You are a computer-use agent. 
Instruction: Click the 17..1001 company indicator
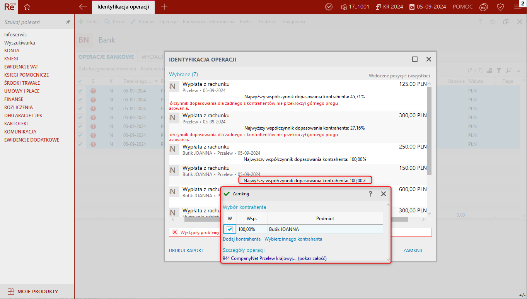click(x=355, y=7)
